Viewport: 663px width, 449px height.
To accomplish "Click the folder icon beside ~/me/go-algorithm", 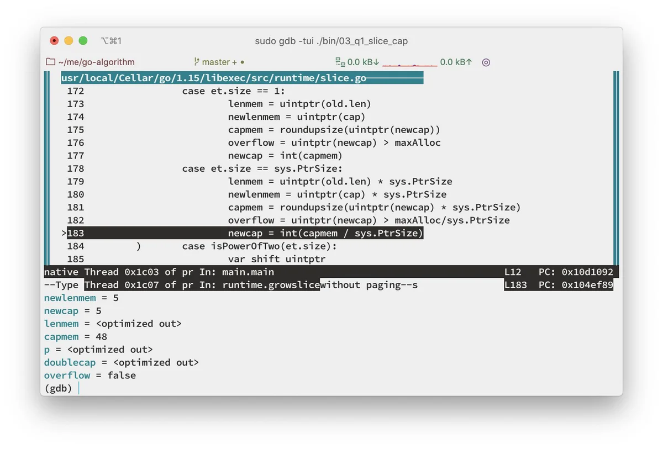I will click(x=50, y=62).
